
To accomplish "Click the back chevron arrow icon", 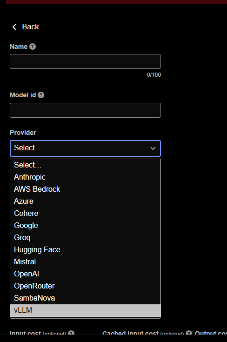I will 14,27.
